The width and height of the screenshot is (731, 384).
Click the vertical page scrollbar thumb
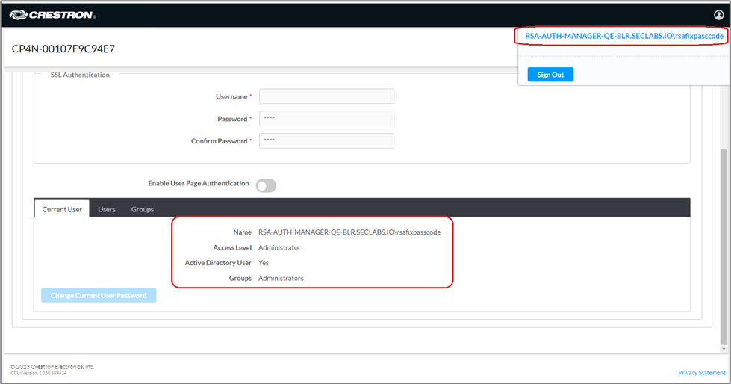[x=722, y=247]
